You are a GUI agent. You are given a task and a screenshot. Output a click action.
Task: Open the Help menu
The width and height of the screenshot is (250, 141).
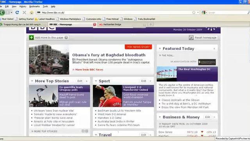(x=53, y=7)
